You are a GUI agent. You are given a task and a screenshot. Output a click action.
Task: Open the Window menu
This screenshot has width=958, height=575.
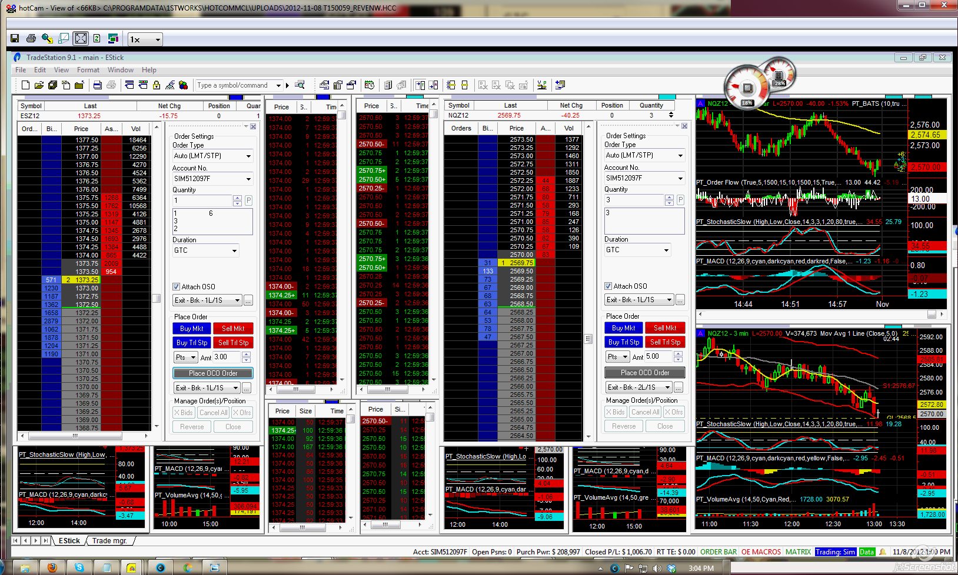pos(121,70)
